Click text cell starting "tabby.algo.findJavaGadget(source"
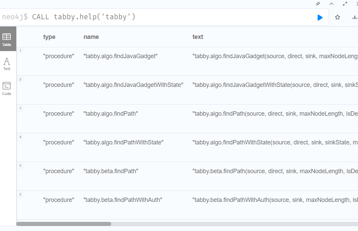 (x=275, y=56)
